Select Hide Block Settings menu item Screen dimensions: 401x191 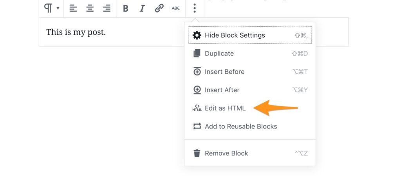250,35
